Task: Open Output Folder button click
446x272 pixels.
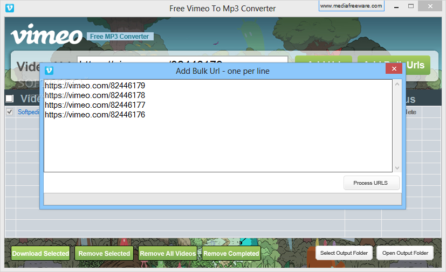Action: [x=405, y=253]
